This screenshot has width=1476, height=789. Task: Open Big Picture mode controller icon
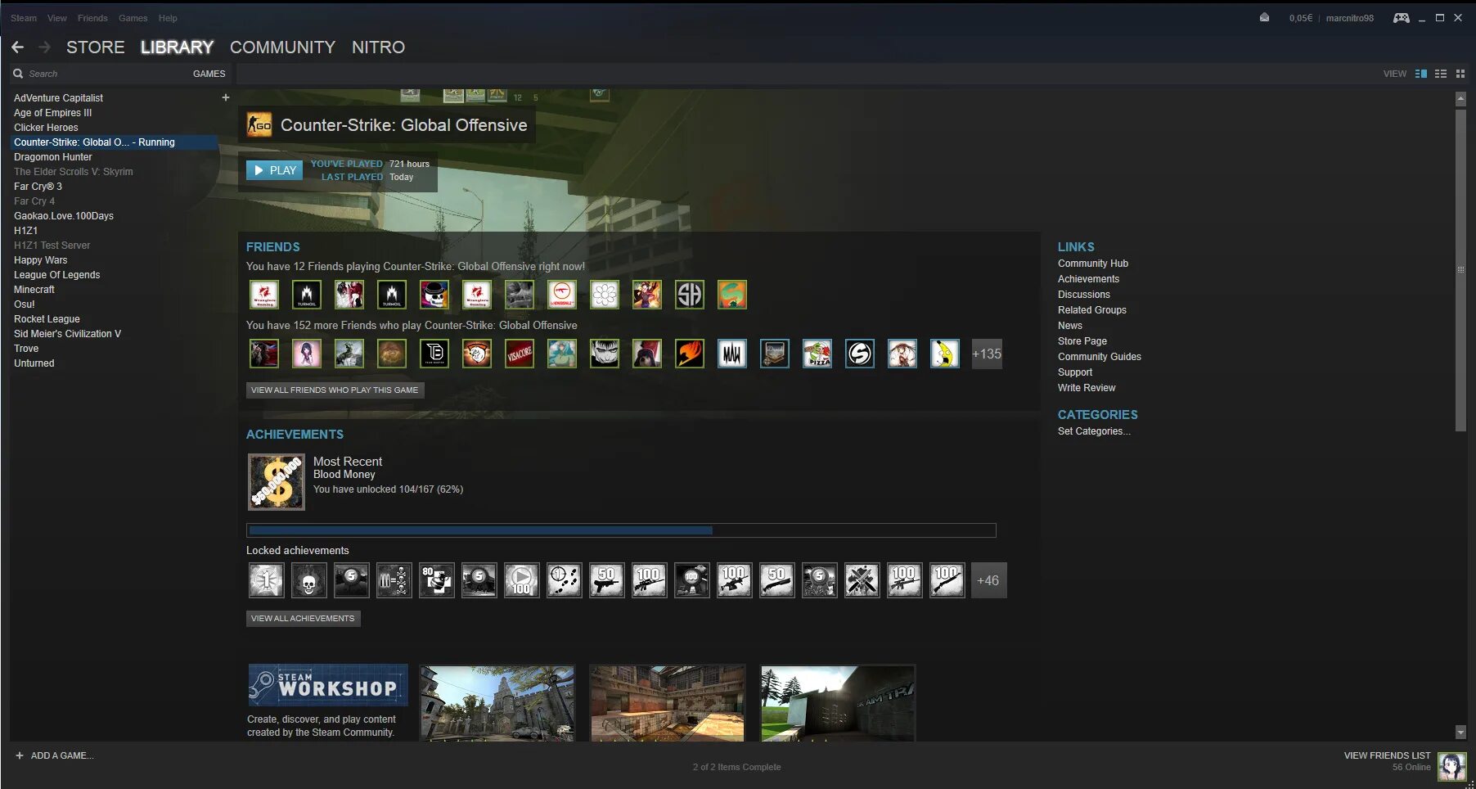click(x=1401, y=18)
